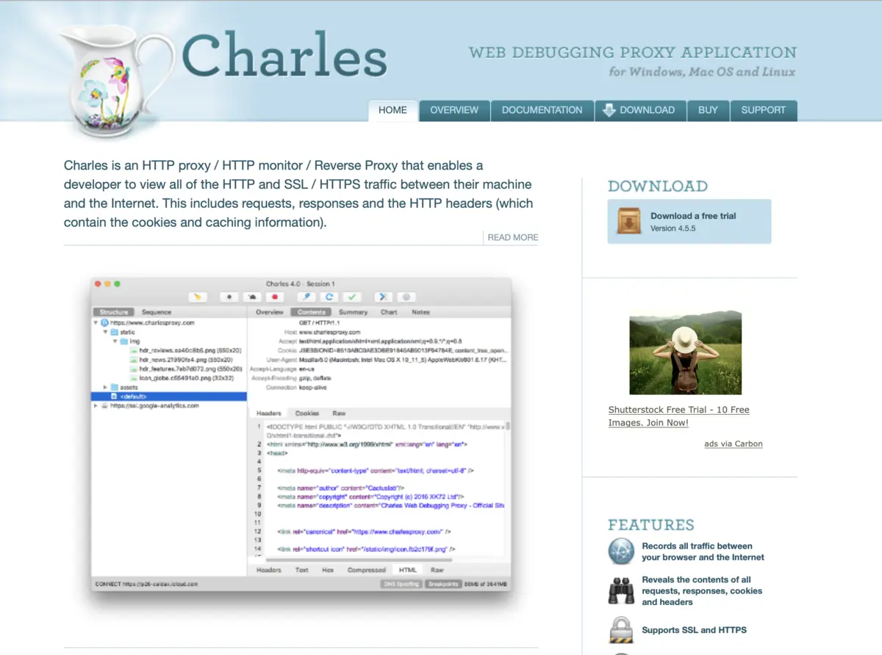Screen dimensions: 882x655
Task: Click the DNS Spoofing status button
Action: 401,585
